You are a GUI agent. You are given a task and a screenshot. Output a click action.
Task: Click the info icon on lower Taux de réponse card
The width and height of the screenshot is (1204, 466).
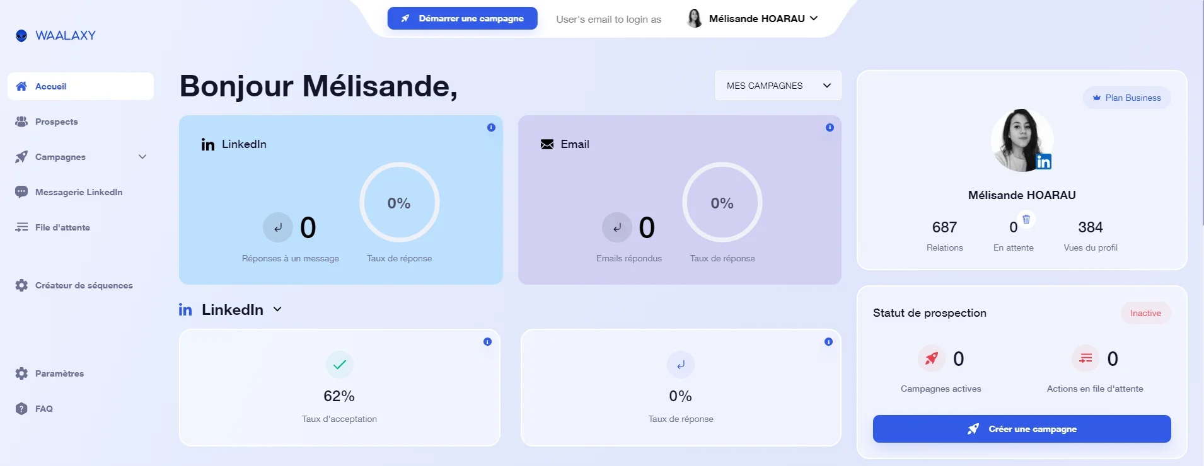828,341
